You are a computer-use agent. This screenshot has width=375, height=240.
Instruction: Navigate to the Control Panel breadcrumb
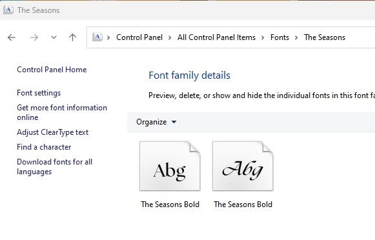pyautogui.click(x=139, y=37)
